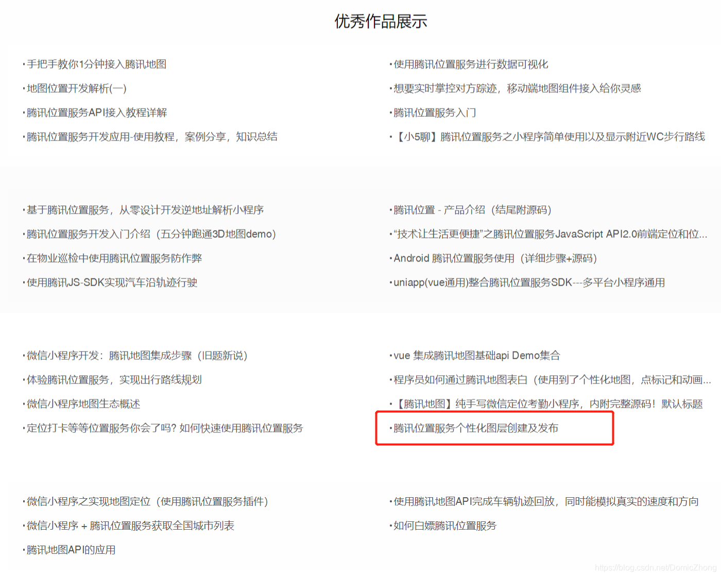Open 腾讯位置服务API接入教程详解 article
721x577 pixels.
(x=97, y=113)
